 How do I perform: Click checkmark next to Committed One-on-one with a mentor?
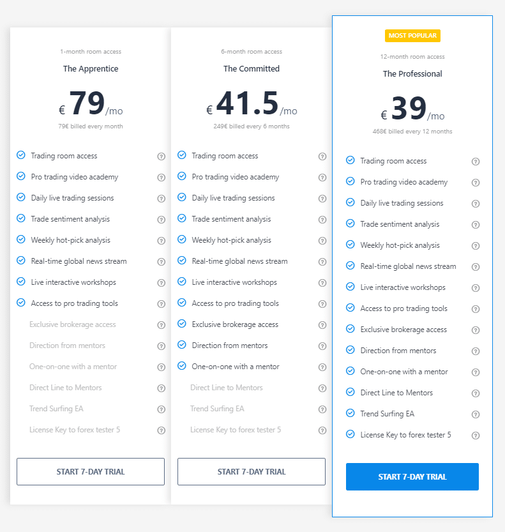182,366
